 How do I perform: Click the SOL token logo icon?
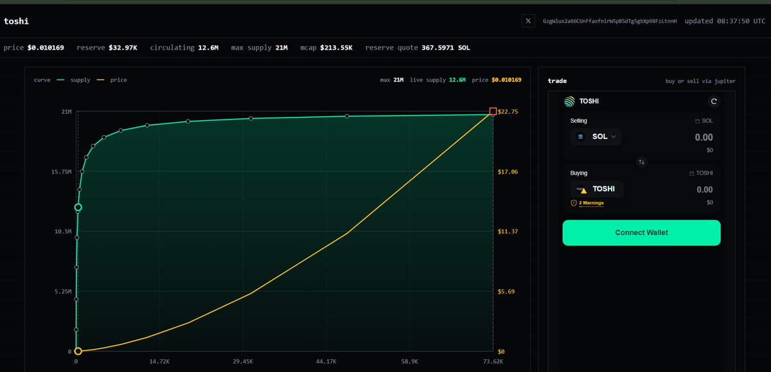(581, 136)
